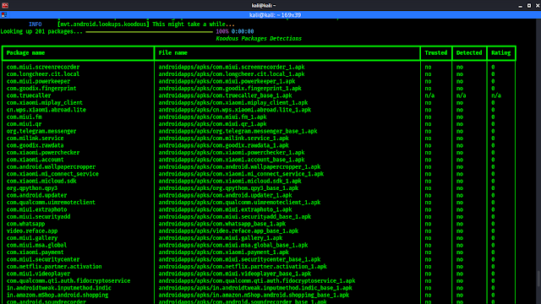
Task: Click com.whatsapp_base_1.apk file path
Action: click(222, 224)
